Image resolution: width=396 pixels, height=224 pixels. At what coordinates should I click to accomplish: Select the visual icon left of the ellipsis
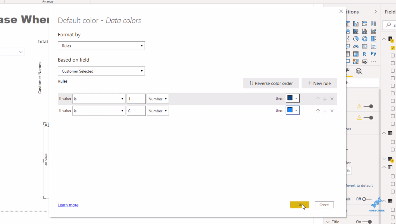tap(364, 62)
